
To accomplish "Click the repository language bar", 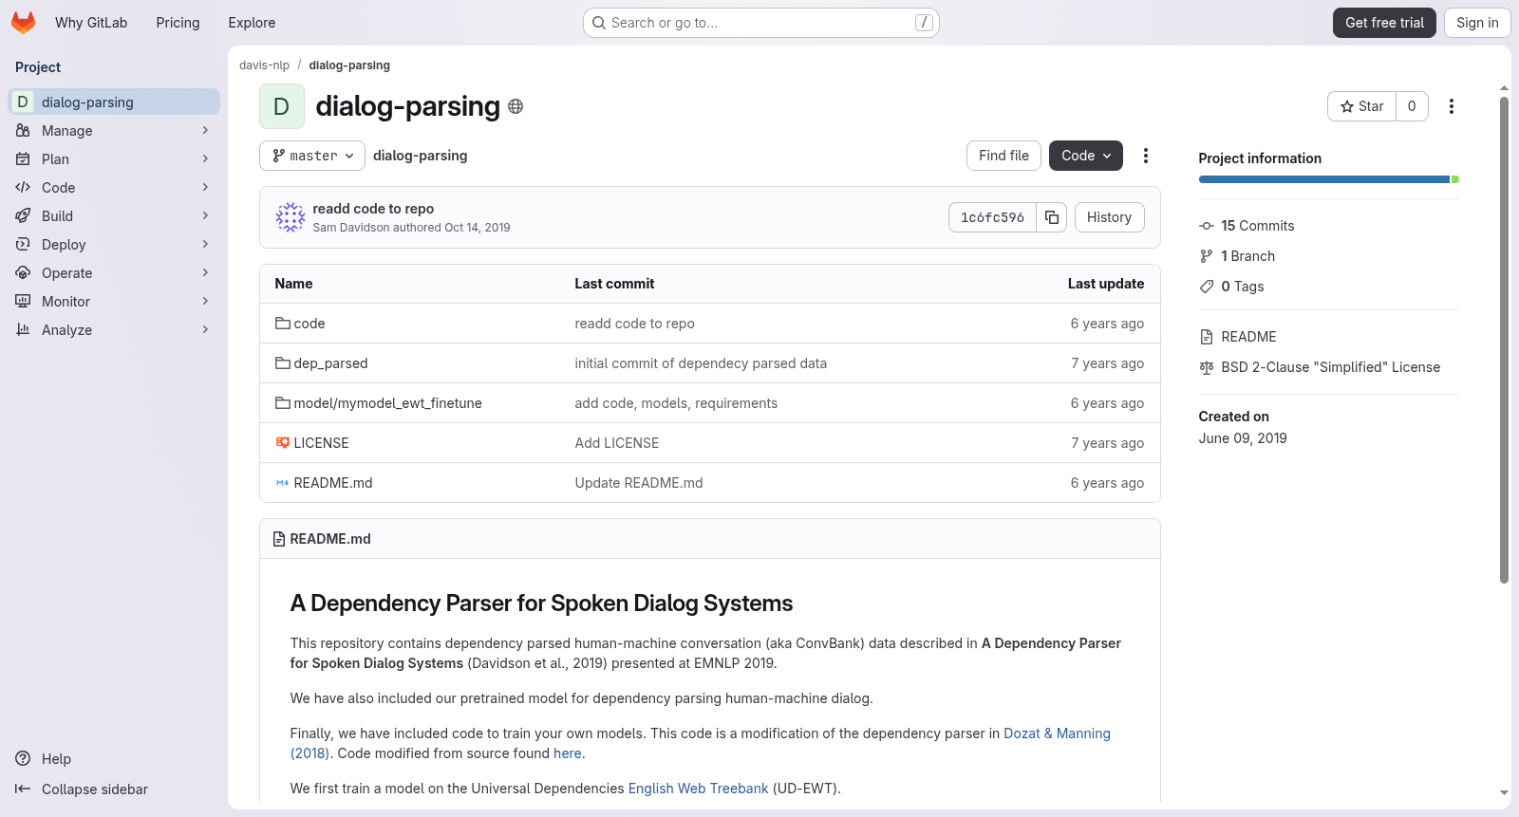I will pyautogui.click(x=1328, y=179).
